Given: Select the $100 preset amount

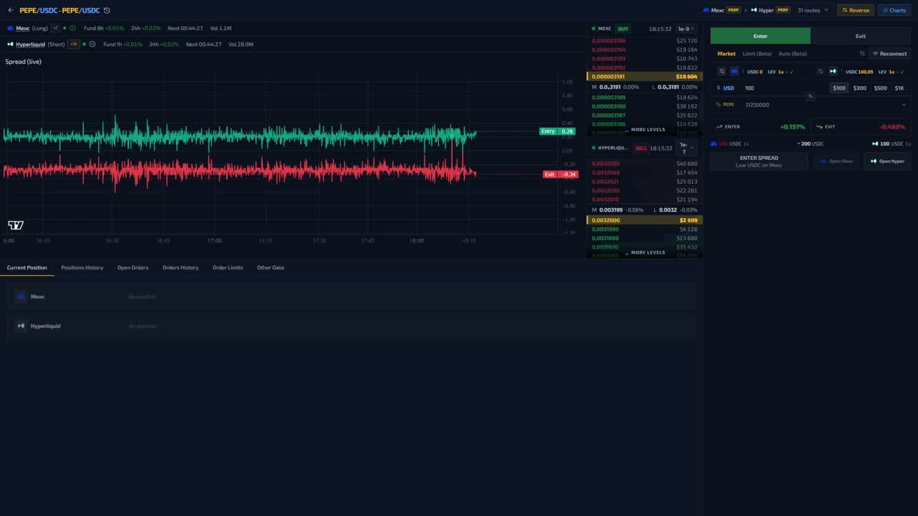Looking at the screenshot, I should tap(839, 88).
